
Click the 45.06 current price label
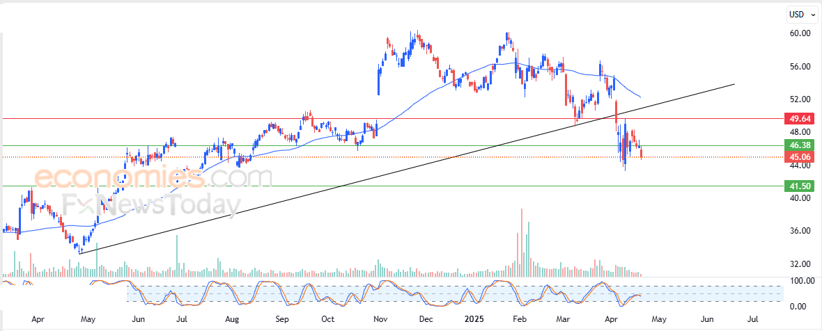(x=798, y=157)
